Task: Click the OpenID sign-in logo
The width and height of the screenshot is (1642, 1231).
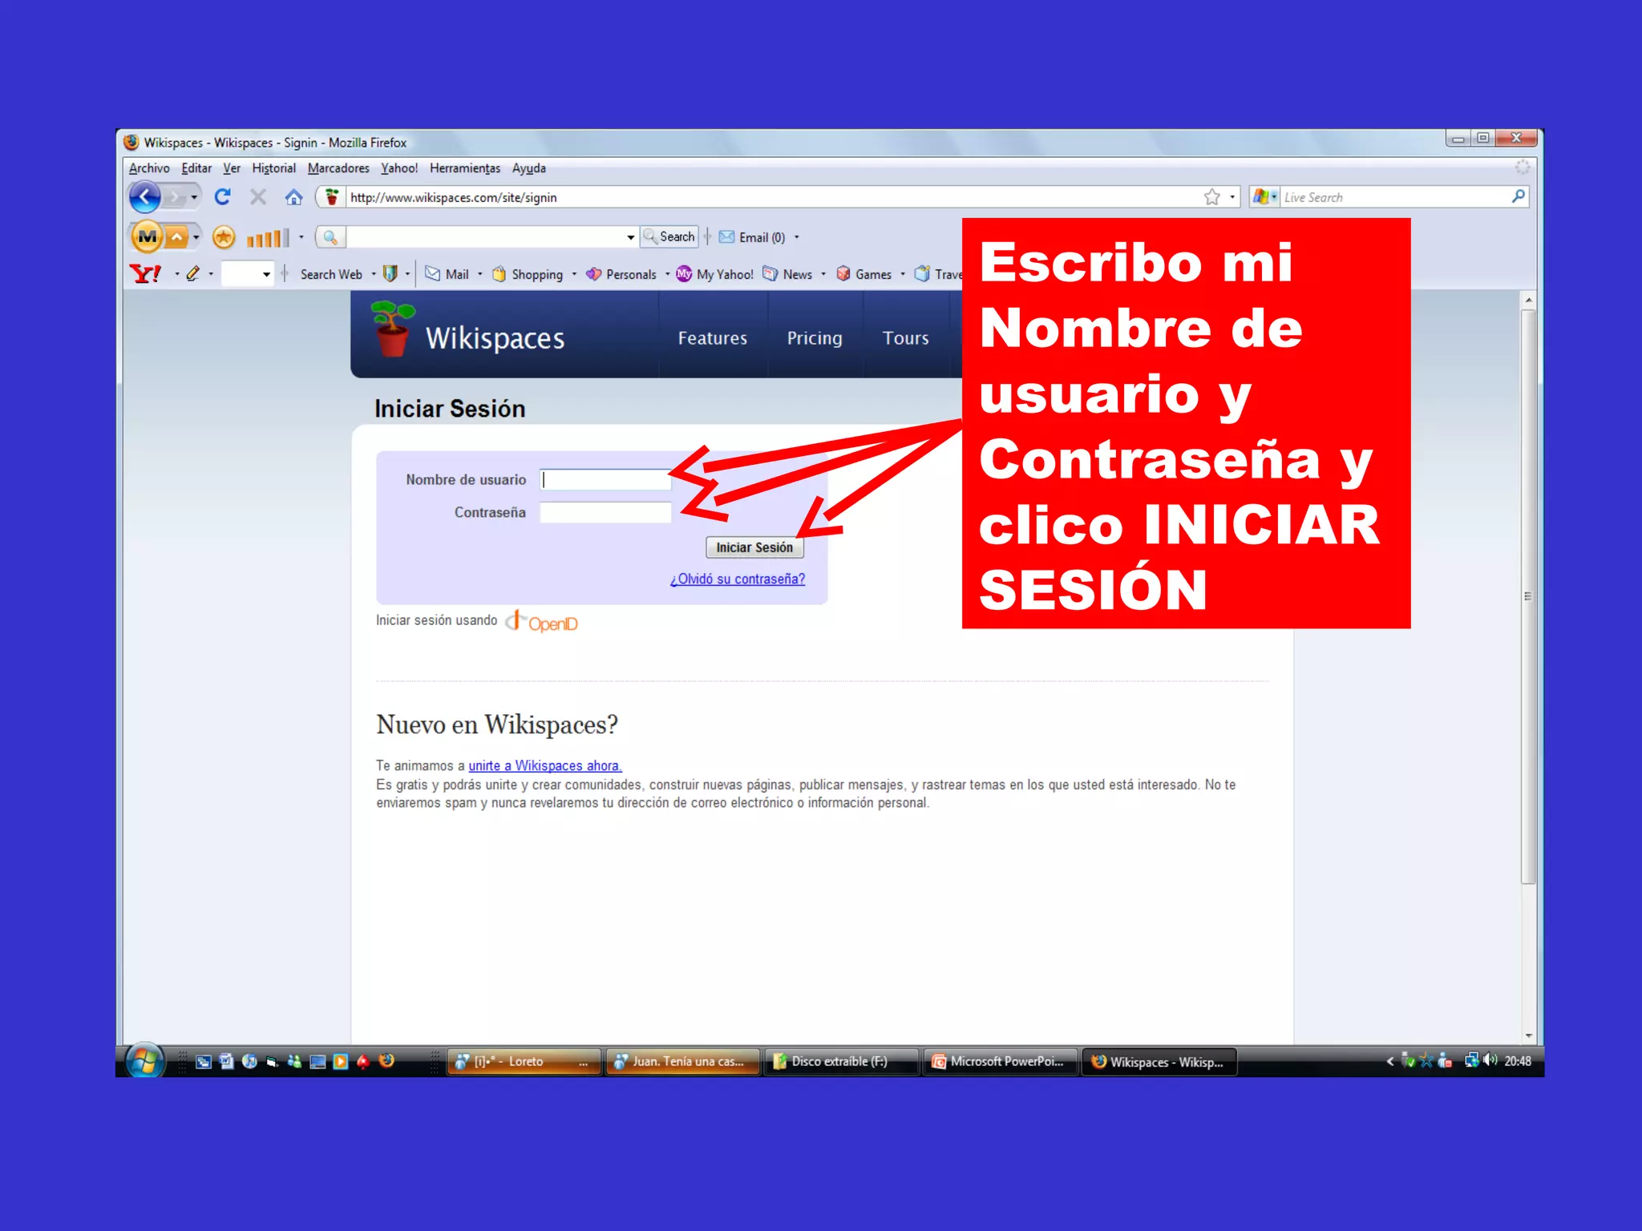Action: pos(541,622)
